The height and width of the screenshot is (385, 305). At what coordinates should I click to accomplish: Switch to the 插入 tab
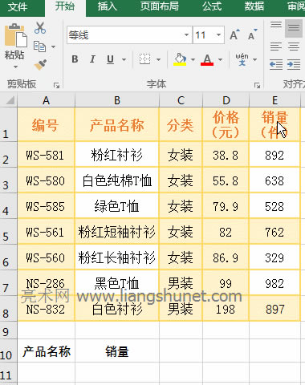[108, 6]
